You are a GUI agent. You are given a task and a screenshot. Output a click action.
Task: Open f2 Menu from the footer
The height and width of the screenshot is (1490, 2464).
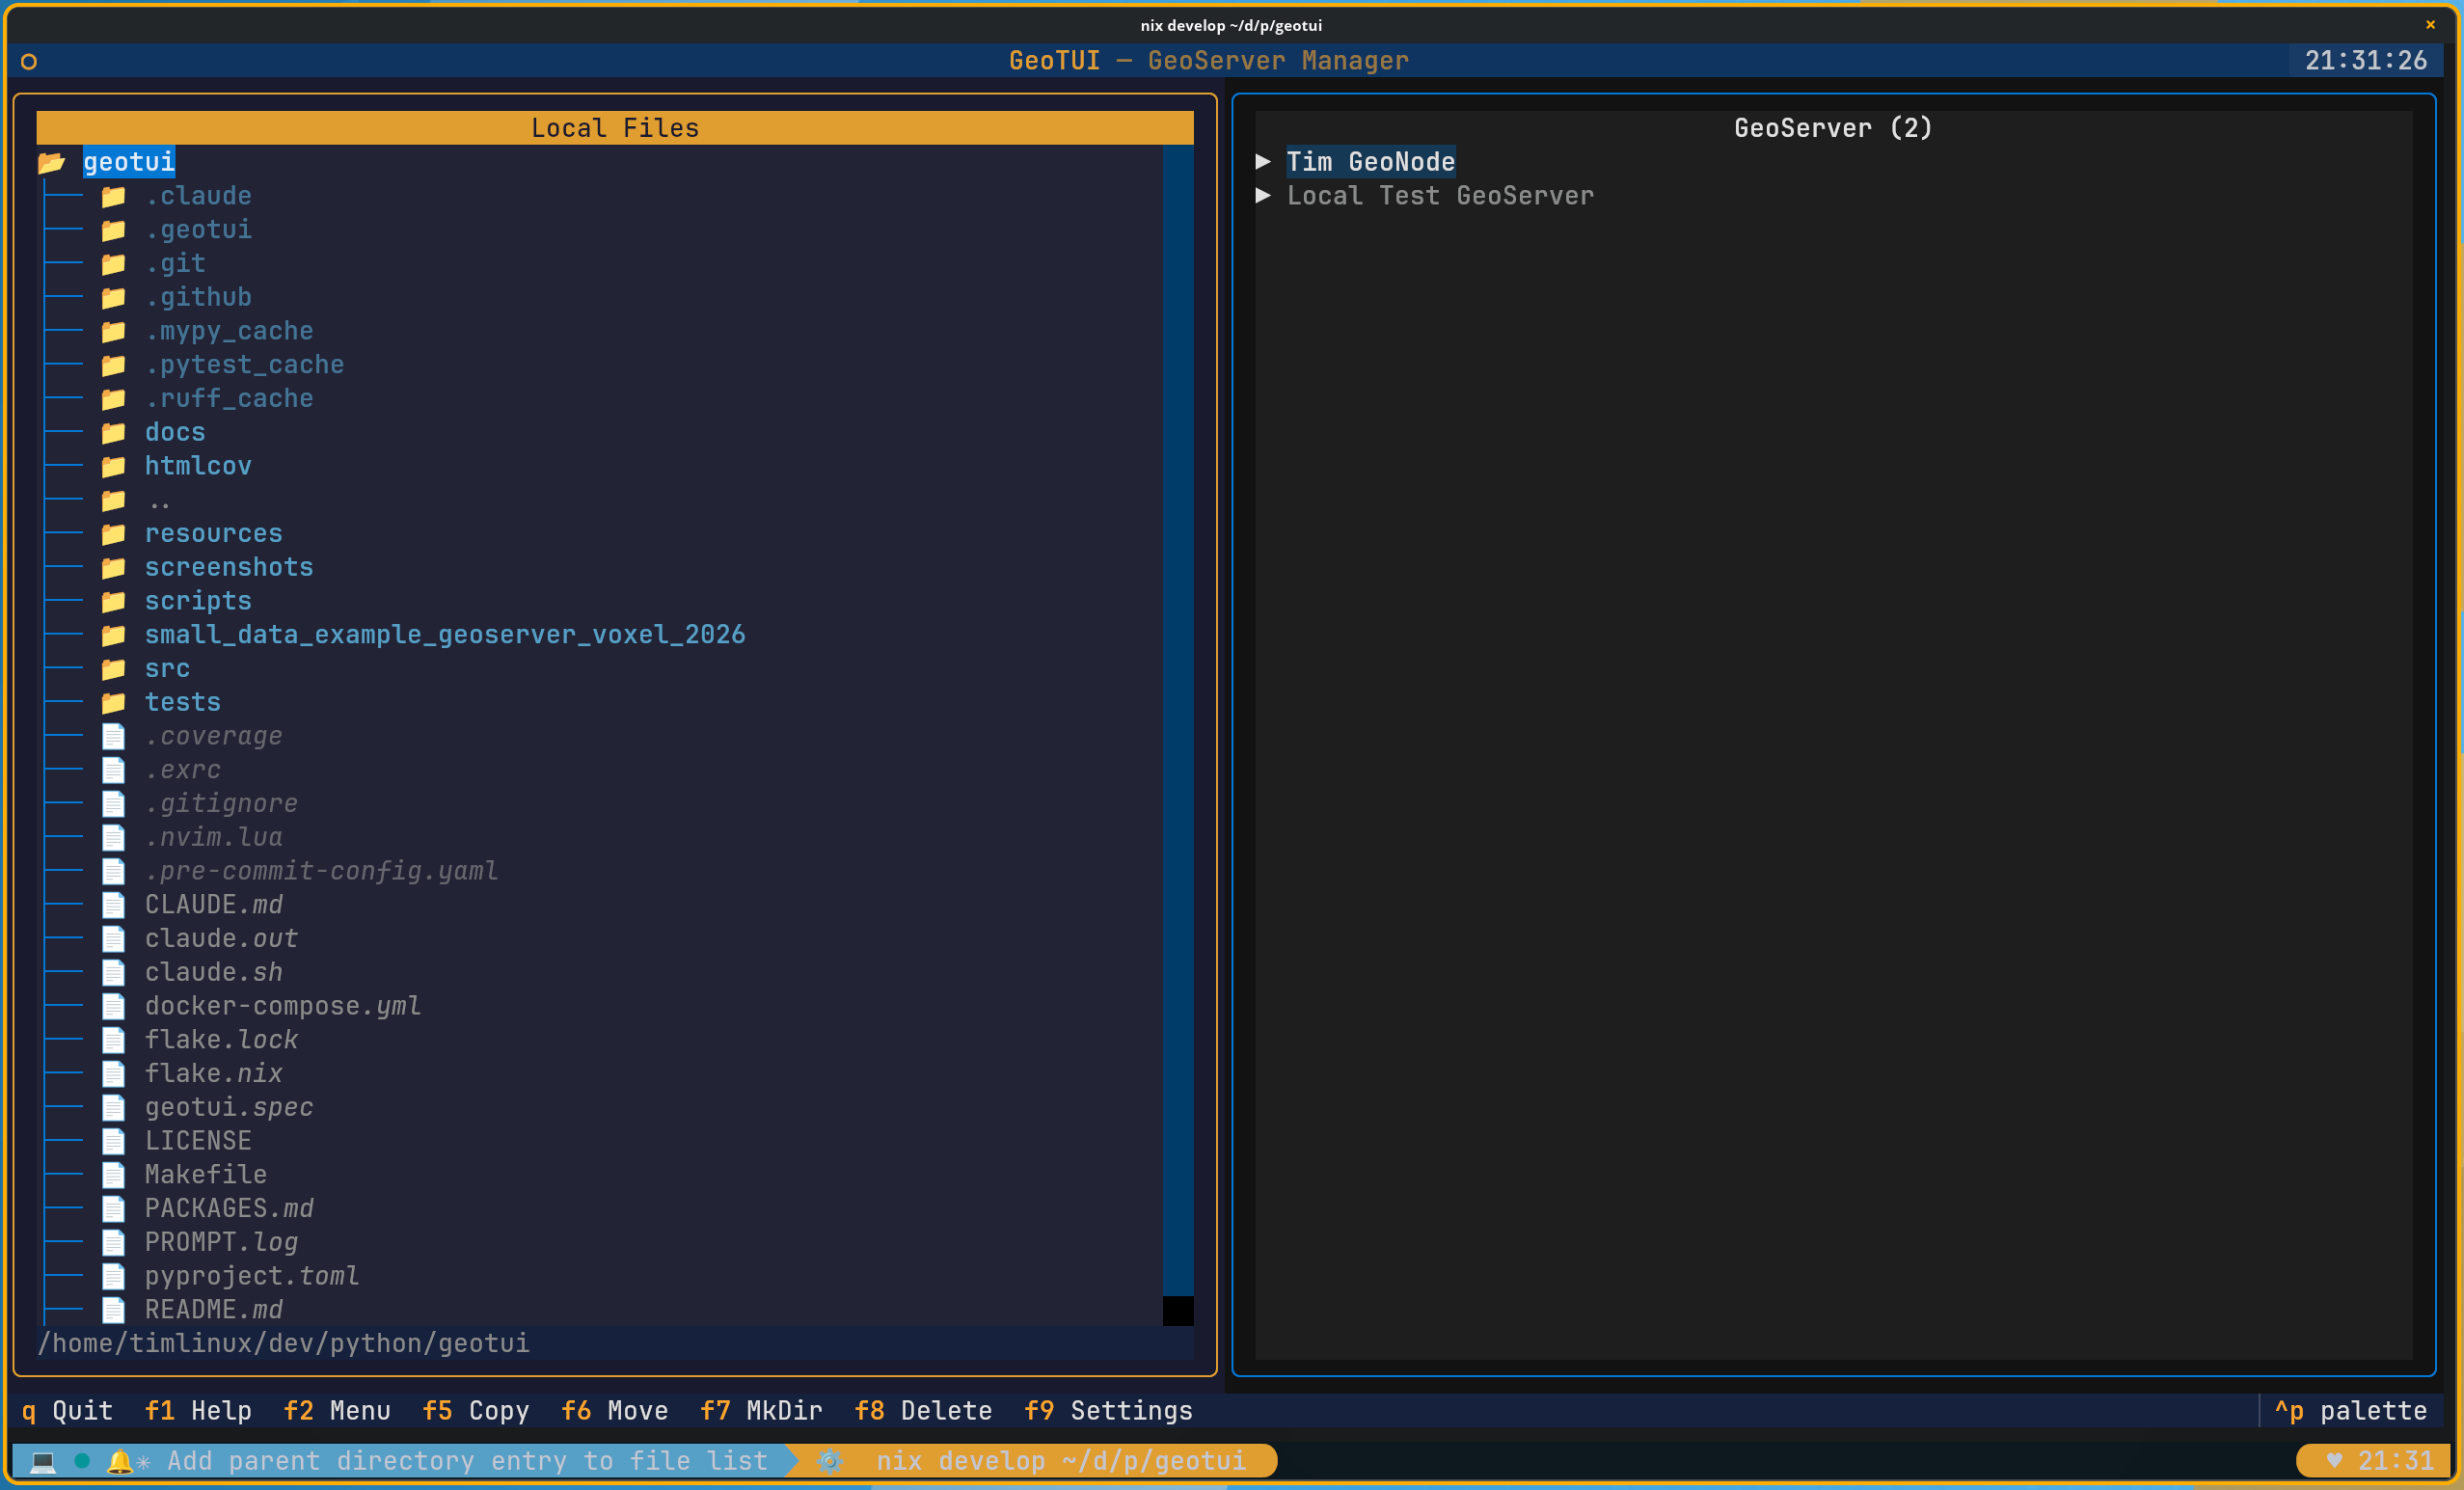point(337,1411)
